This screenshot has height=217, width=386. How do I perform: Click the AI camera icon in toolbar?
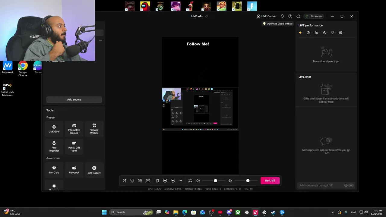click(140, 181)
